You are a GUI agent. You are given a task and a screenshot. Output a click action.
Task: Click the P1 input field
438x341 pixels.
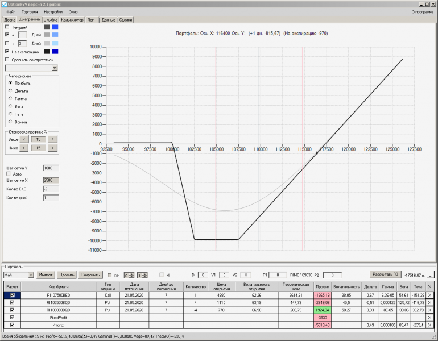coord(278,275)
